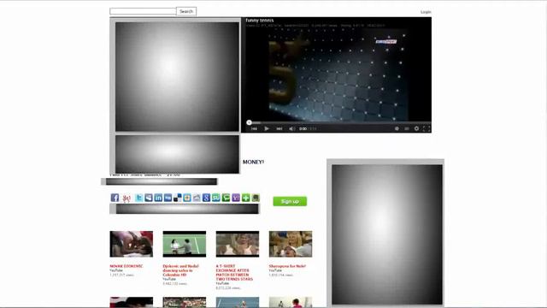Open the NOVAK DJOKOVIC video thumbnail

click(131, 244)
